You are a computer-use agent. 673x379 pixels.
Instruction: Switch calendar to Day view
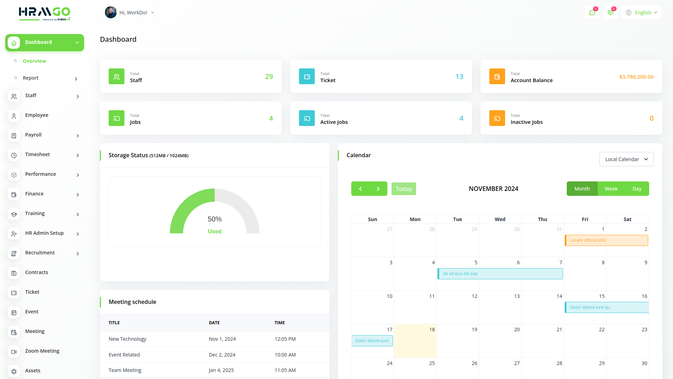(x=637, y=189)
